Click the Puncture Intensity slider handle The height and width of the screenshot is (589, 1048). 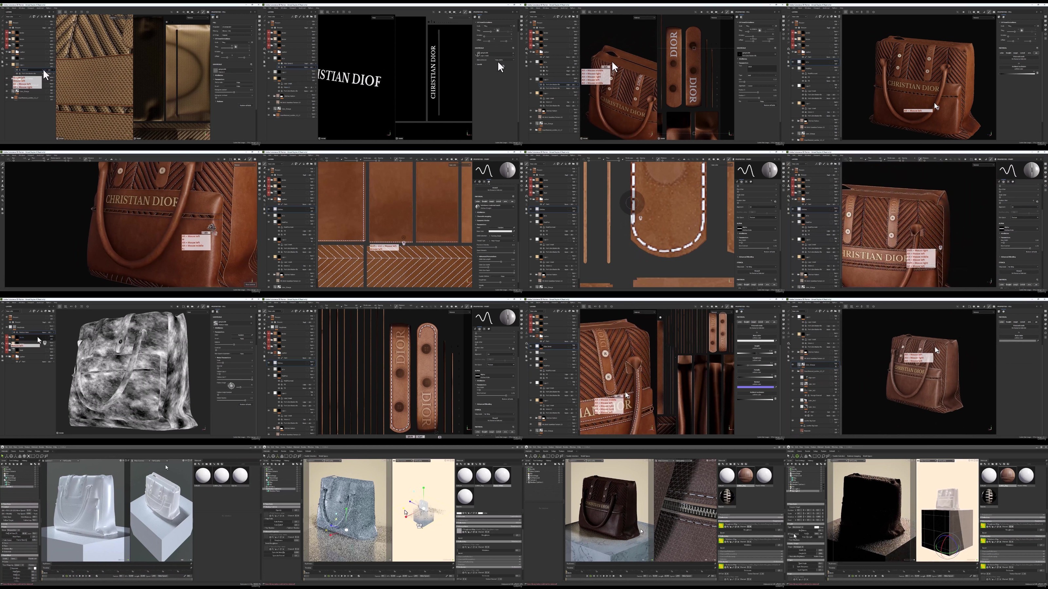pos(496,248)
